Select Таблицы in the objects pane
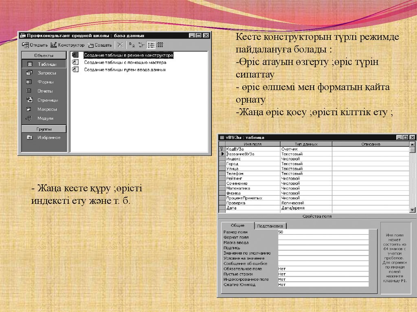Image resolution: width=417 pixels, height=312 pixels. coord(44,64)
